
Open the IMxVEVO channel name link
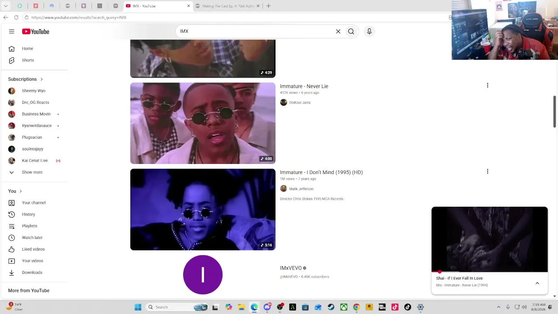click(x=291, y=268)
